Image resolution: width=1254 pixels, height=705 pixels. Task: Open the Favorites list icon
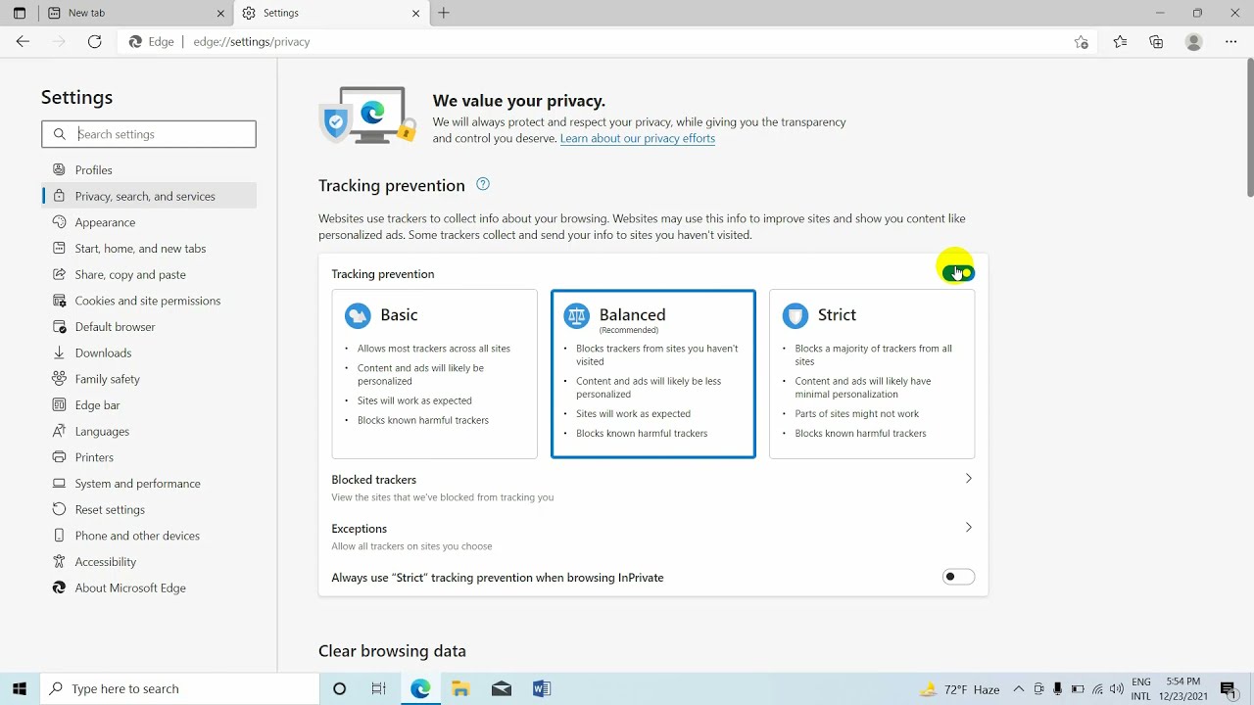(1120, 42)
